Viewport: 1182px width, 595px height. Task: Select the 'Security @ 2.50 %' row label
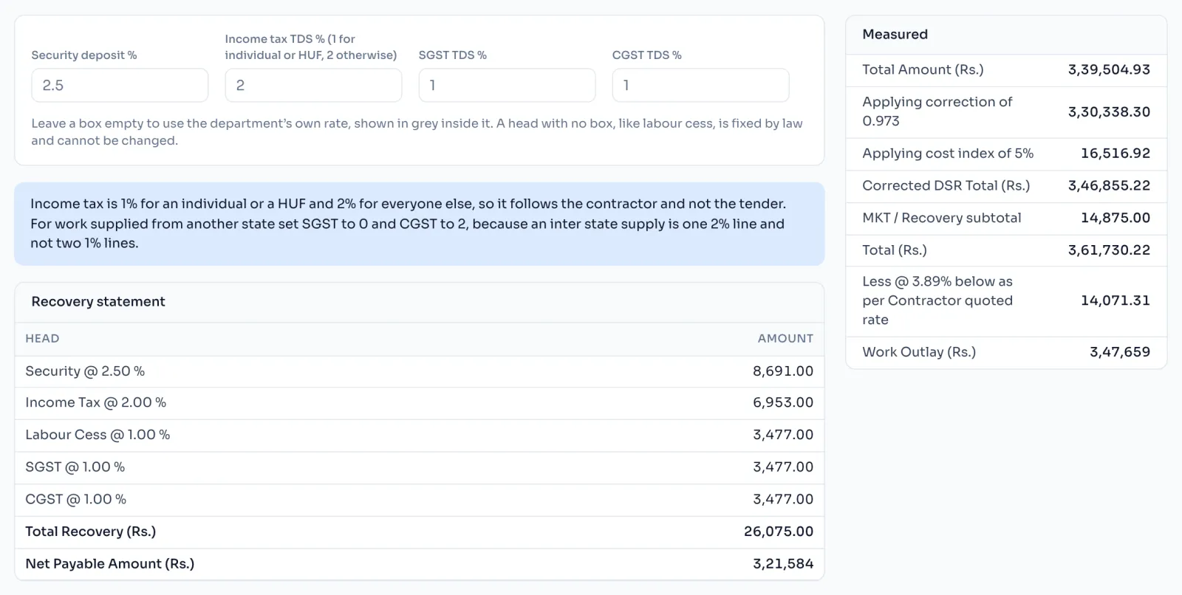point(85,371)
